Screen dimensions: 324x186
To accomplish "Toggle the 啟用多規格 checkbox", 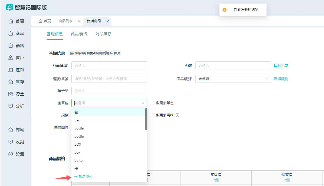I will [x=152, y=115].
